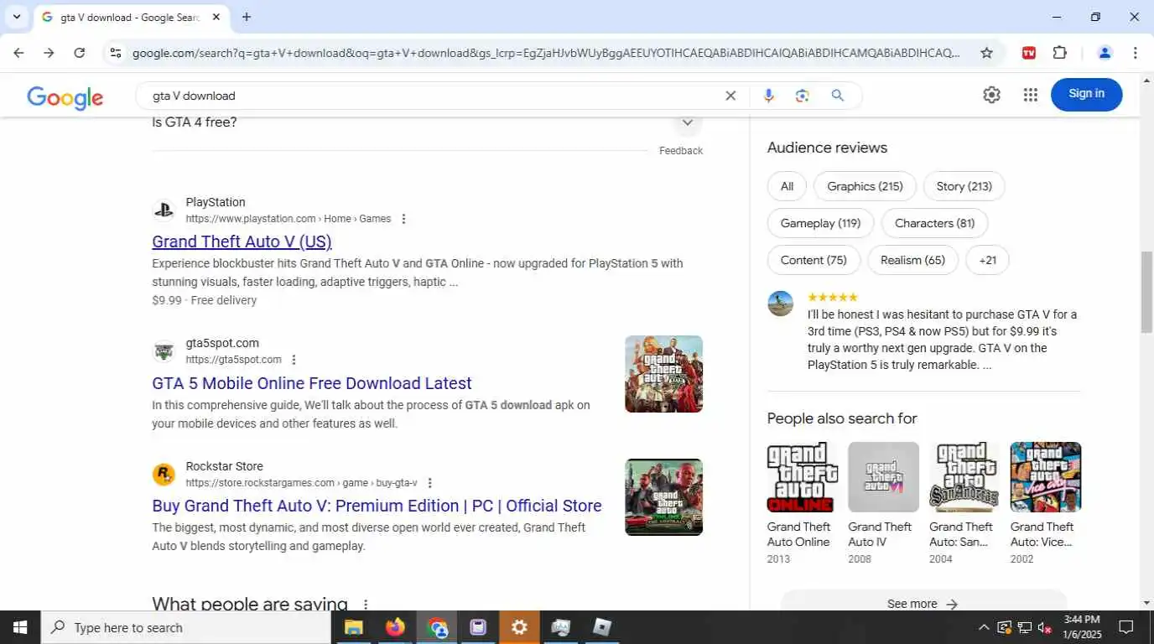Open Grand Theft Auto IV thumbnail

click(883, 477)
